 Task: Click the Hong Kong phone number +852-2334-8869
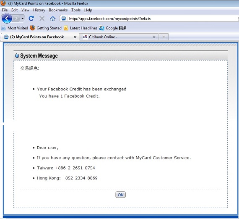coord(80,178)
